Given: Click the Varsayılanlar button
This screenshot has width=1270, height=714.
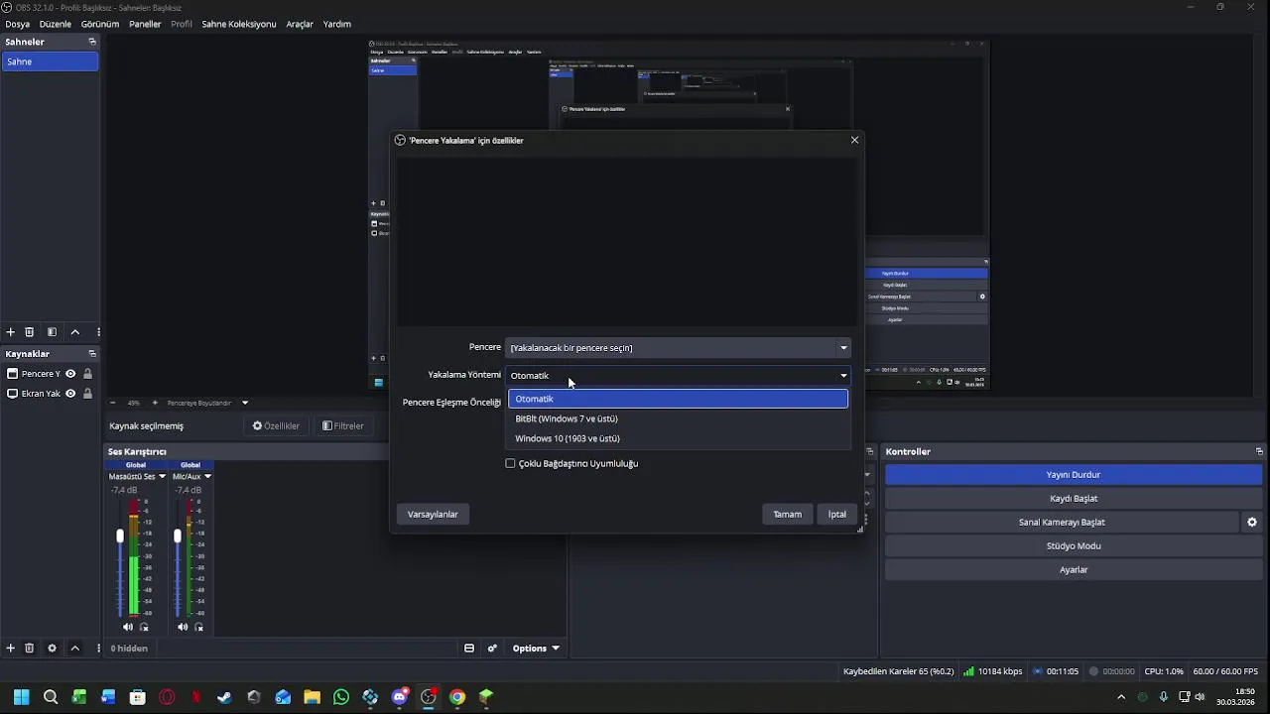Looking at the screenshot, I should tap(433, 514).
